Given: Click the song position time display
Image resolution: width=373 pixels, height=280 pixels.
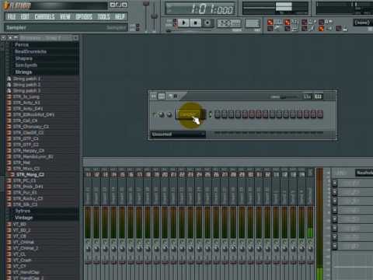Looking at the screenshot, I should coord(200,9).
